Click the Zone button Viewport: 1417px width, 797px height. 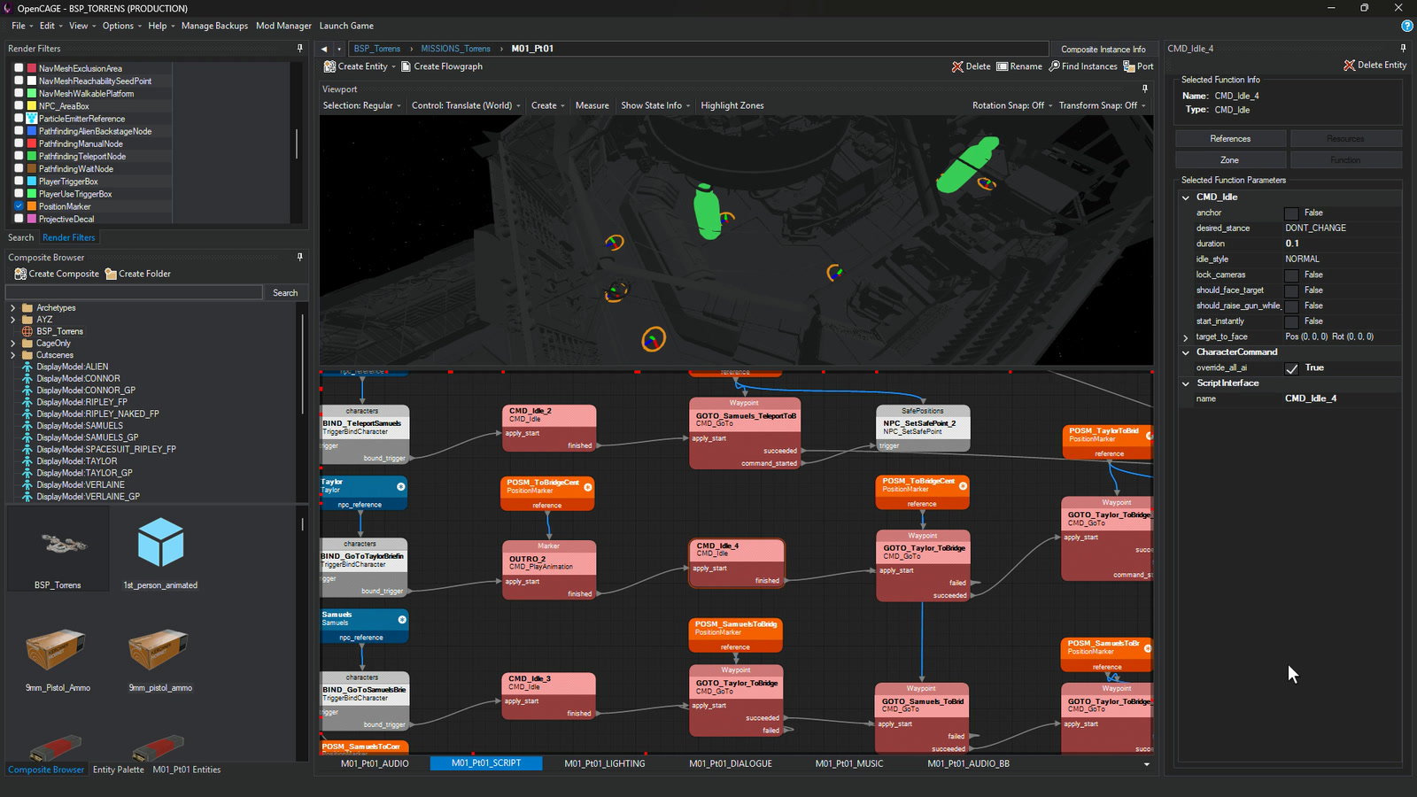(x=1230, y=160)
